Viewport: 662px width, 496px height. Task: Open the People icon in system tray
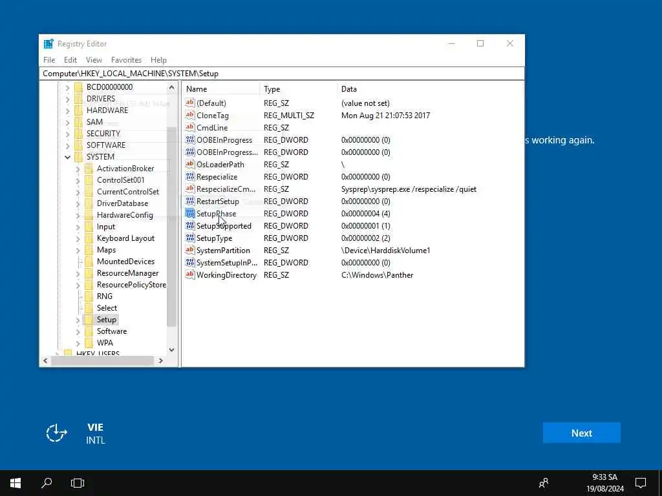(544, 483)
